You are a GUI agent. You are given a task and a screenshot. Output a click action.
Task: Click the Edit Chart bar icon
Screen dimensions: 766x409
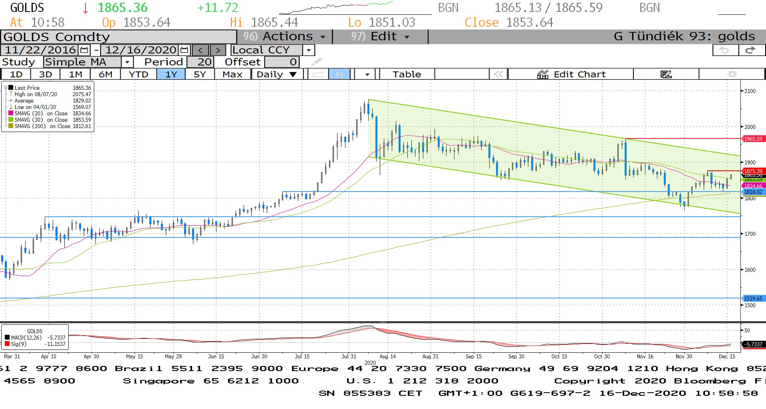(543, 74)
